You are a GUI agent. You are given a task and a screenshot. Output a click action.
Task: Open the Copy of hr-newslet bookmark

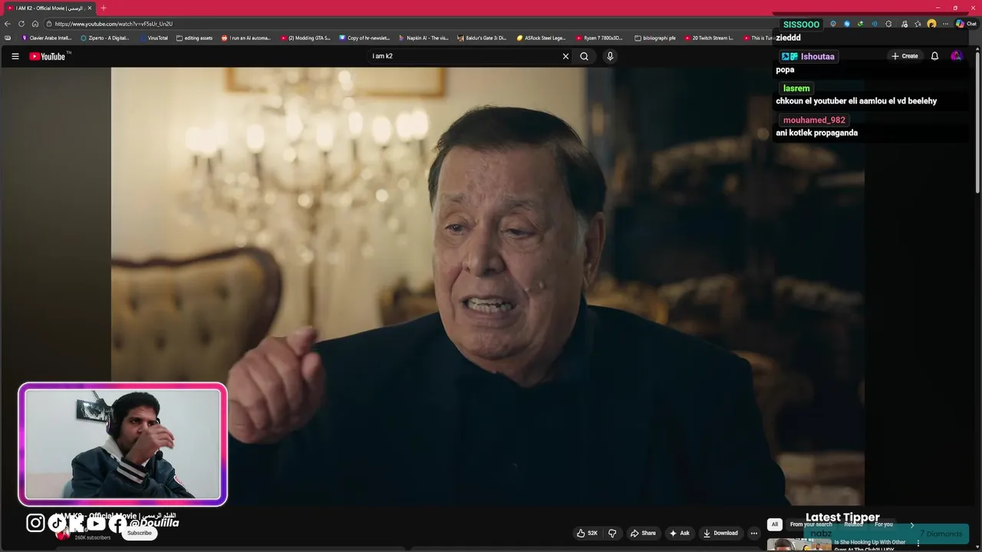(364, 38)
